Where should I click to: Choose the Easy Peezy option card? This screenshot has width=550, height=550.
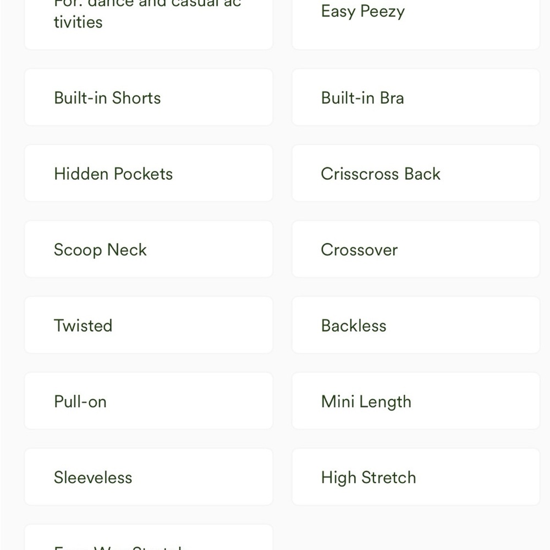(416, 22)
